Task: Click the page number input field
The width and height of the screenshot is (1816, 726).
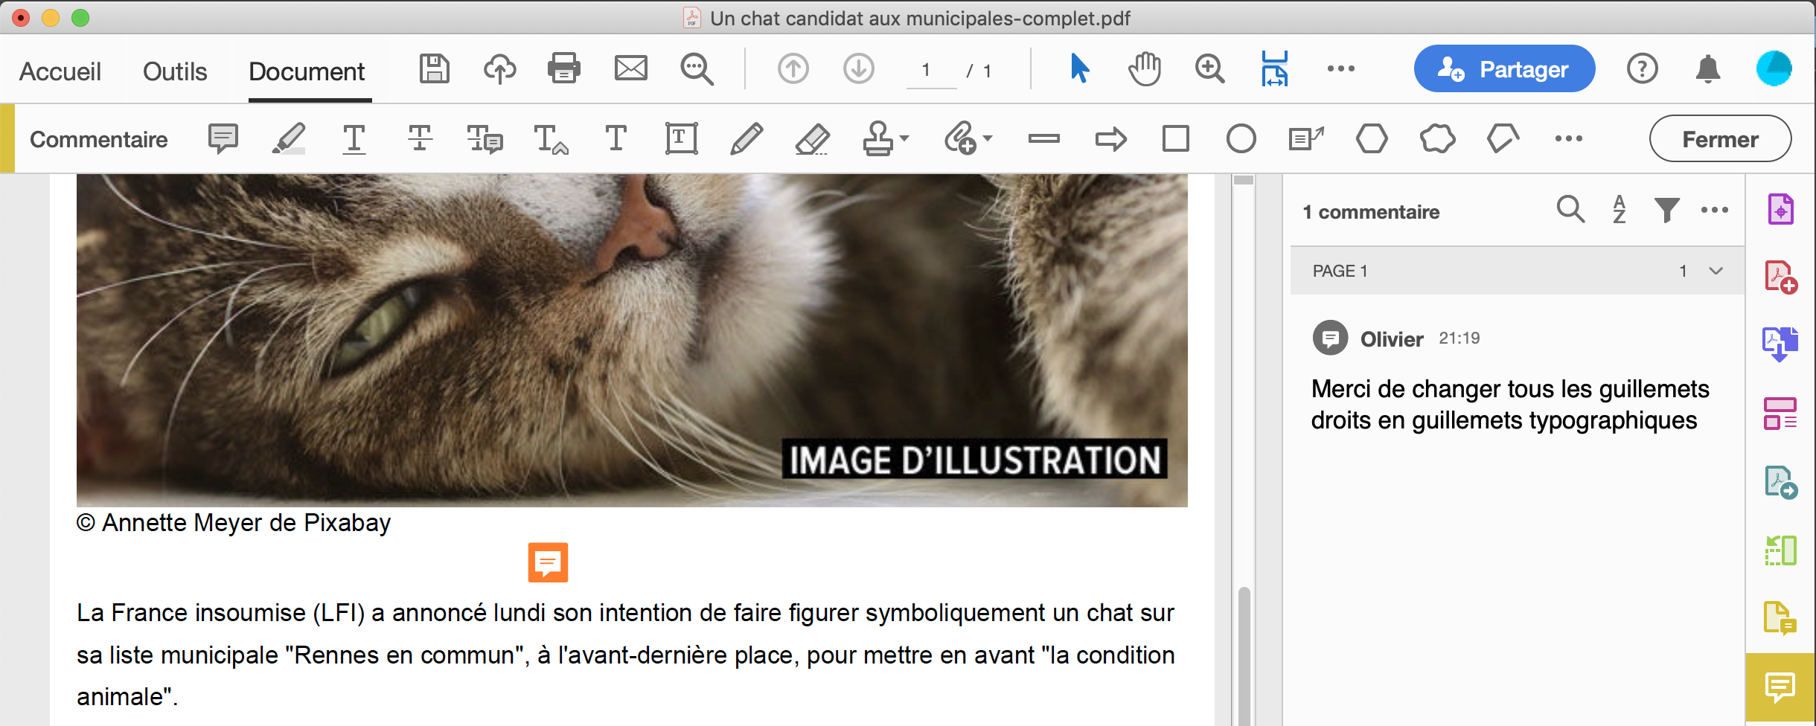Action: [x=931, y=71]
